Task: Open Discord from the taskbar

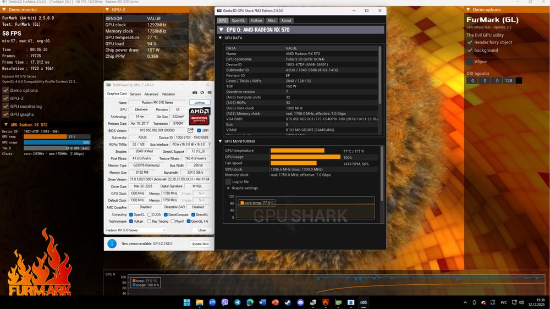Action: click(301, 302)
